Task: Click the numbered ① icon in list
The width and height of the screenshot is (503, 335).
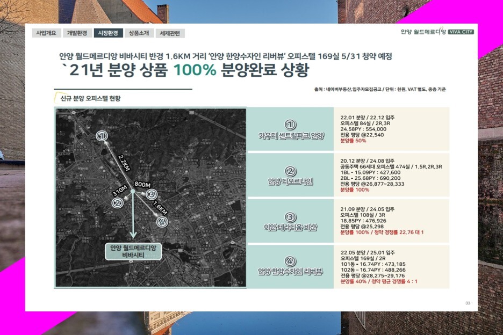Action: pyautogui.click(x=290, y=125)
